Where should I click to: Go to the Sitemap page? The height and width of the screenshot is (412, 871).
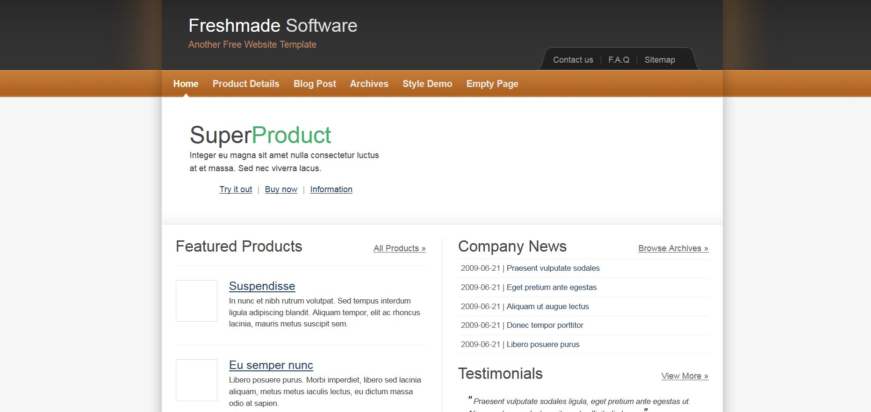(659, 60)
